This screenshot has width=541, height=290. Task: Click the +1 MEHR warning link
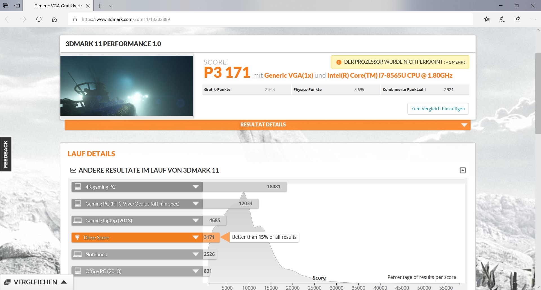tap(455, 62)
